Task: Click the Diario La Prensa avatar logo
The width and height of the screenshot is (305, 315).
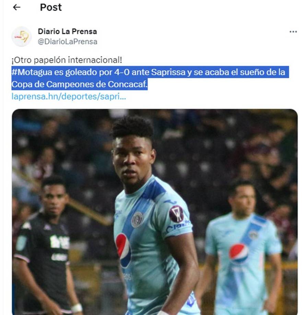Action: [21, 35]
